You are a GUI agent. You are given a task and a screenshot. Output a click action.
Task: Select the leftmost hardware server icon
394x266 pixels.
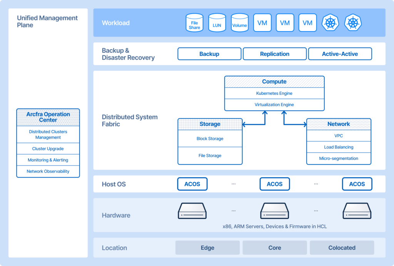point(192,211)
